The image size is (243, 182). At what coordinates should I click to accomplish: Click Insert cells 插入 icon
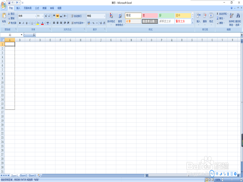(x=199, y=19)
